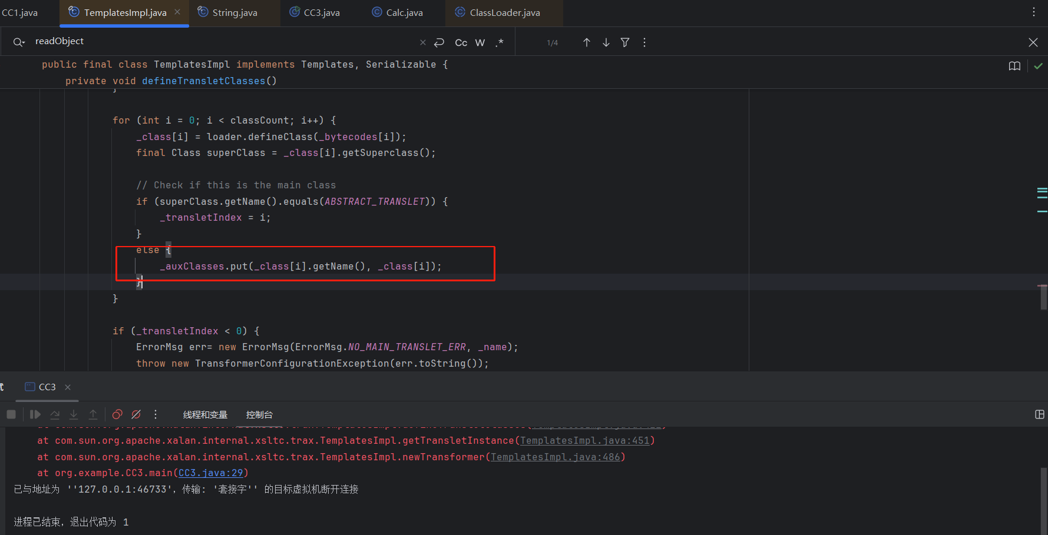Image resolution: width=1048 pixels, height=535 pixels.
Task: Toggle whole Words (W) search option
Action: click(480, 42)
